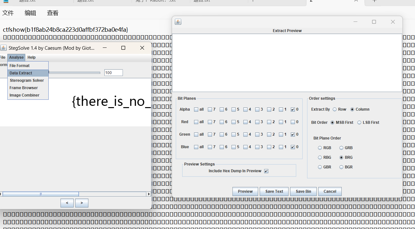Click the zoom slider track in StegSolve
The image size is (415, 229).
(74, 73)
